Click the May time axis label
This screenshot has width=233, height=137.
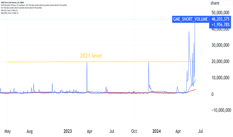[7, 131]
